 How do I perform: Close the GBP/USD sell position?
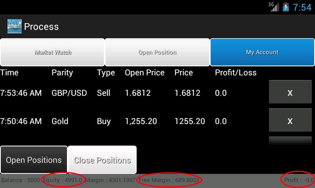pos(290,93)
